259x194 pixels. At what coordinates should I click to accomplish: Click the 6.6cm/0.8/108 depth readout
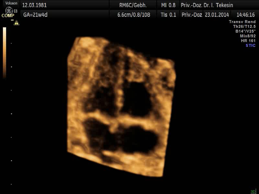pos(134,15)
